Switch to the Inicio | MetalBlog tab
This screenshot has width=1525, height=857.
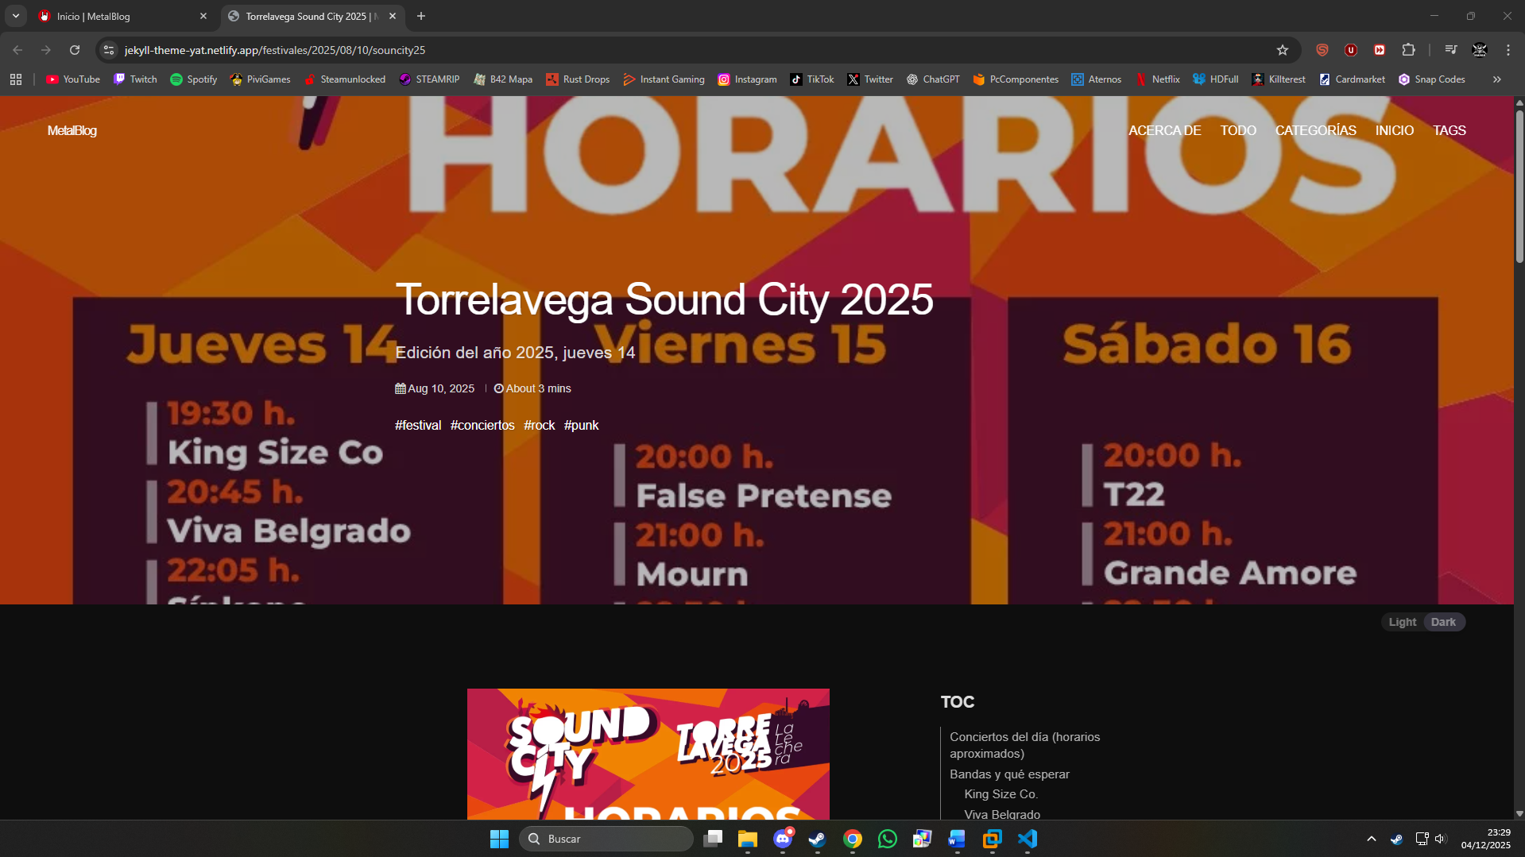(119, 16)
